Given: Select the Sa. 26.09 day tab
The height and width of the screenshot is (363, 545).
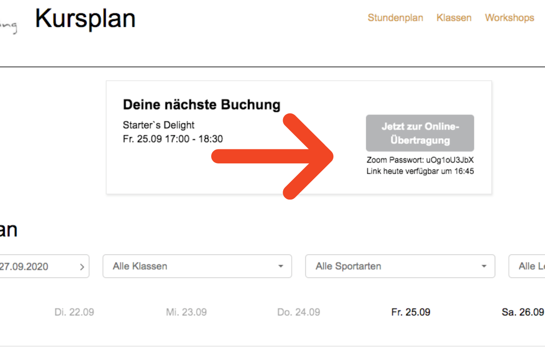Looking at the screenshot, I should click(x=523, y=312).
